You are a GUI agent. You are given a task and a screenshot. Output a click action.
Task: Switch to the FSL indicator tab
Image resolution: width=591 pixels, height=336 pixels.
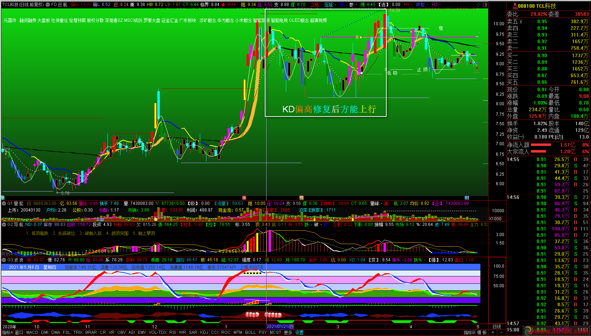66,332
